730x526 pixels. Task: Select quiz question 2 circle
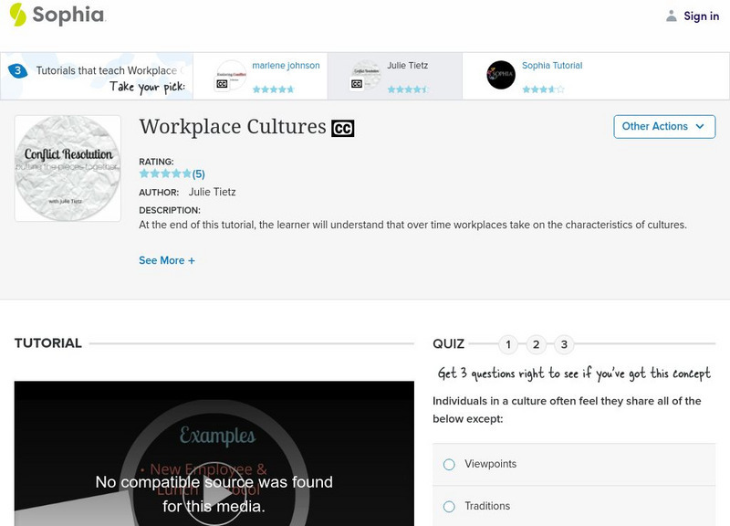[538, 345]
